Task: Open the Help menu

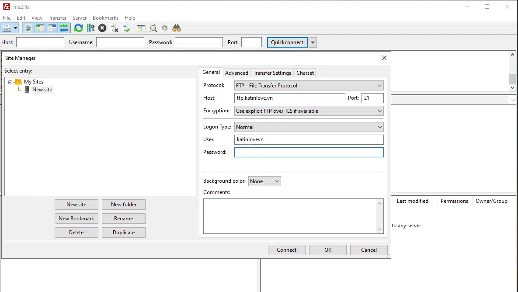Action: pyautogui.click(x=130, y=18)
